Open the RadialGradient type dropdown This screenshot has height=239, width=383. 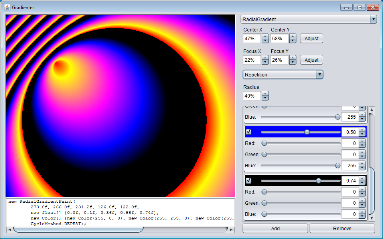[x=309, y=19]
